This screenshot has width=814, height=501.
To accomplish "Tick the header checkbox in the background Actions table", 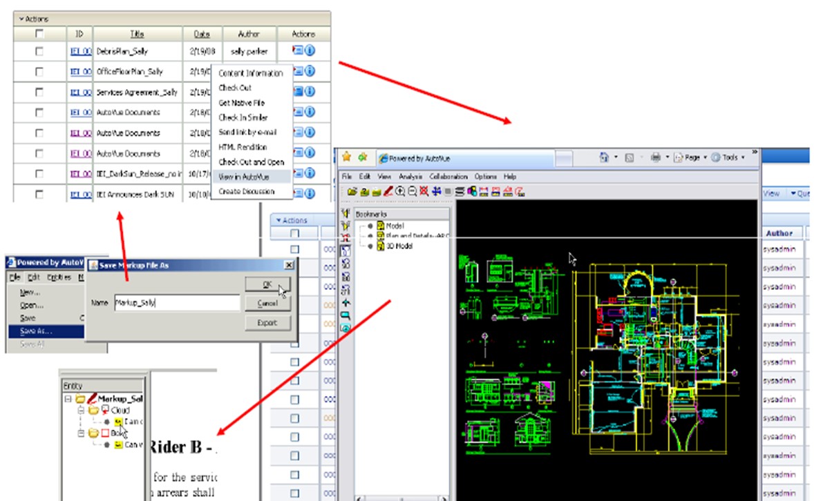I will [295, 233].
